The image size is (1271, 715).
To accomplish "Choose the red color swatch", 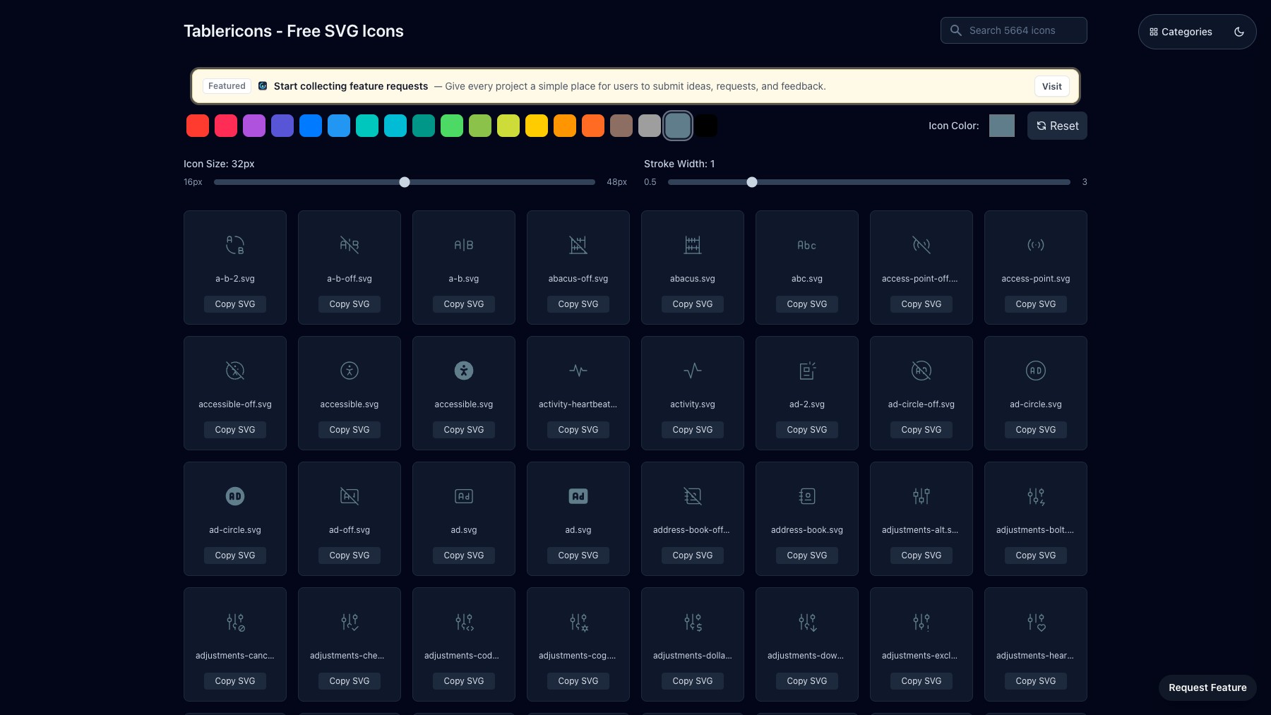I will pos(198,126).
